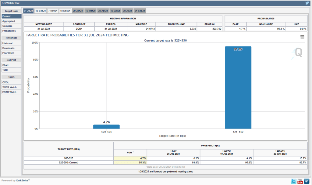Select the 29 Jan25 projected meeting tab
Viewport: 312px width, 185px height.
(x=78, y=11)
